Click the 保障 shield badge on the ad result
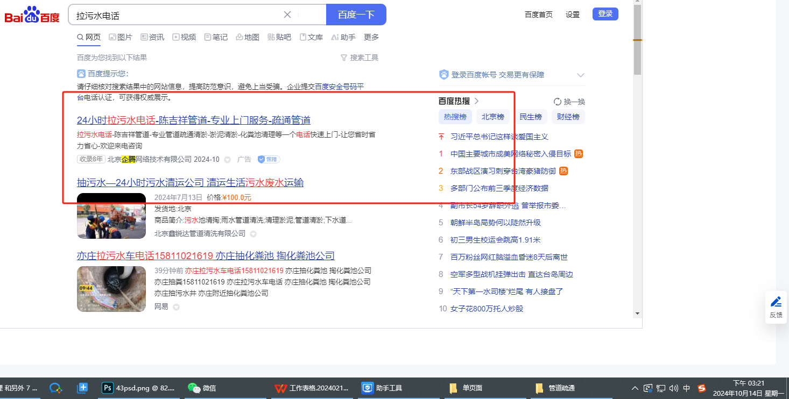This screenshot has width=789, height=399. pyautogui.click(x=269, y=159)
